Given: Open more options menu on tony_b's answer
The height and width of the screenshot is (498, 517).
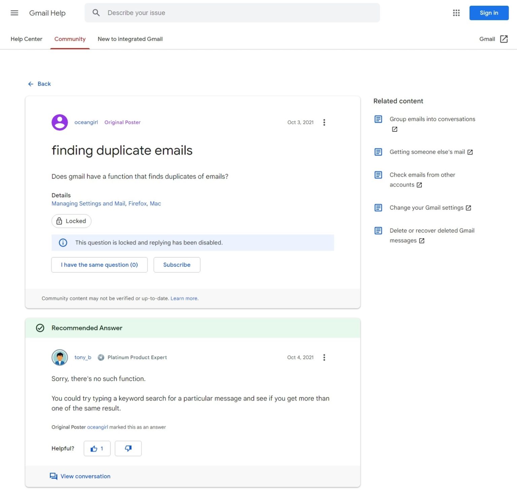Looking at the screenshot, I should [x=324, y=357].
